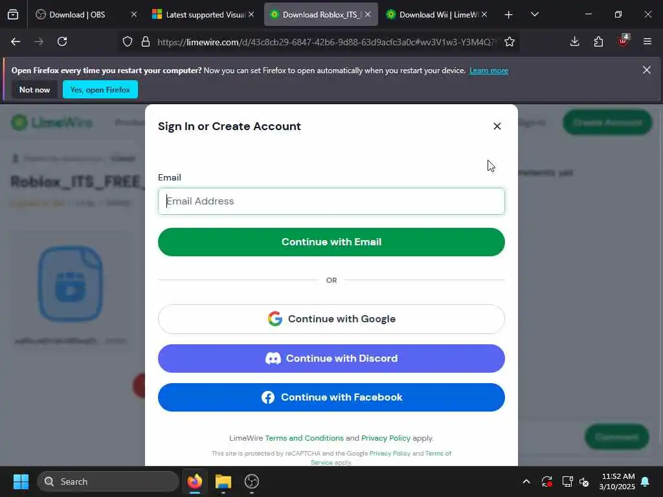Expand the list all tabs chevron
The image size is (663, 497).
(534, 14)
